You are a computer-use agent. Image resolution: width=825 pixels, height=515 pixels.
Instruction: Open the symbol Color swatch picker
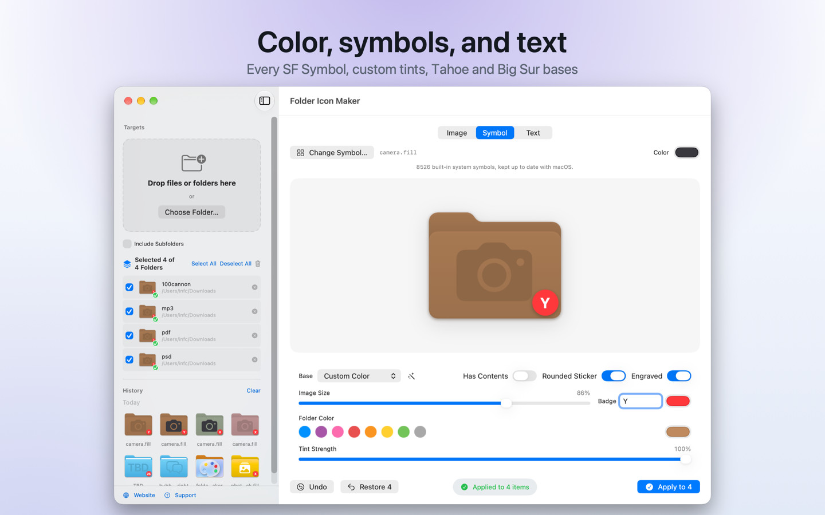[686, 153]
